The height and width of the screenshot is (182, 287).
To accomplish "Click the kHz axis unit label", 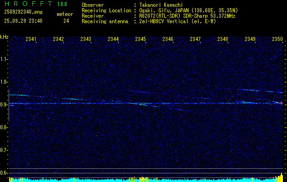I will coord(4,37).
